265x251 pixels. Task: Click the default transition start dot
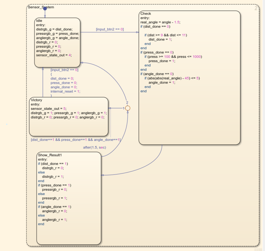[45, 9]
